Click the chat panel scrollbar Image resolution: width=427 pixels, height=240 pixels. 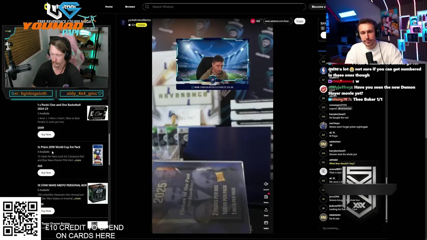pyautogui.click(x=386, y=198)
